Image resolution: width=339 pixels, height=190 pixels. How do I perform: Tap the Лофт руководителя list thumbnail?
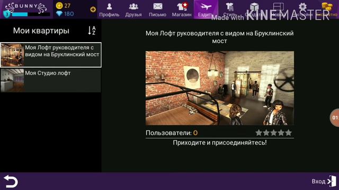(x=12, y=55)
